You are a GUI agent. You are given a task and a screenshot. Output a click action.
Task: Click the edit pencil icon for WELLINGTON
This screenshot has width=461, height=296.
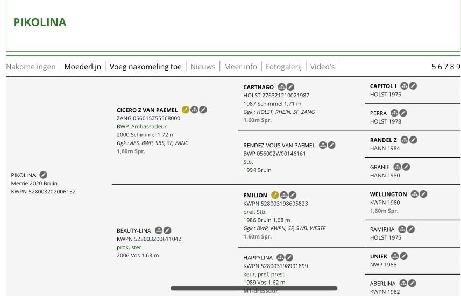423,194
